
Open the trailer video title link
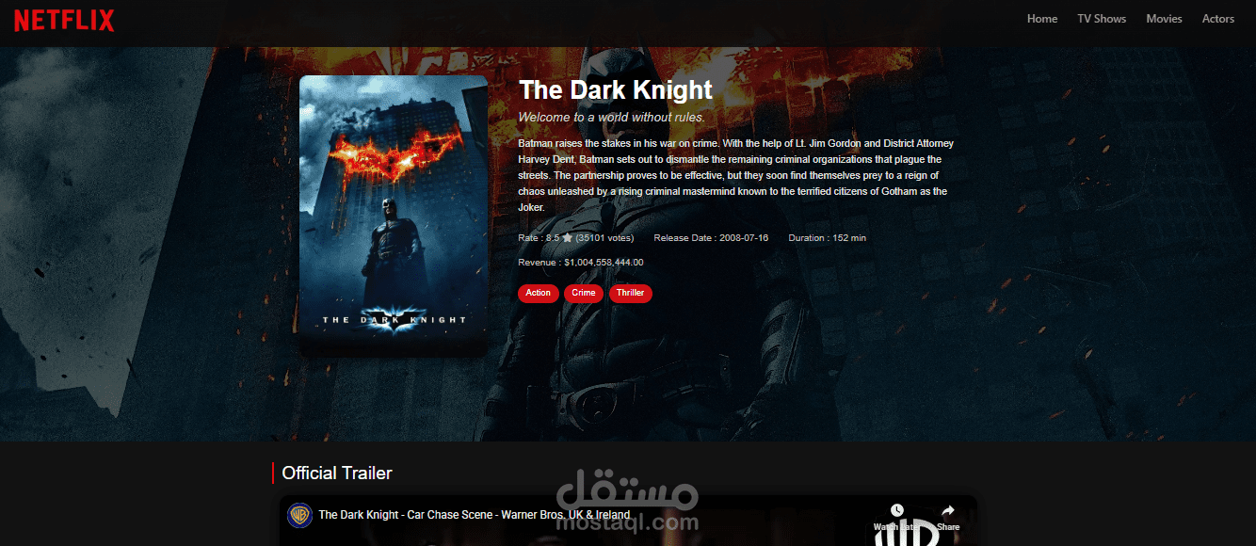pyautogui.click(x=475, y=515)
